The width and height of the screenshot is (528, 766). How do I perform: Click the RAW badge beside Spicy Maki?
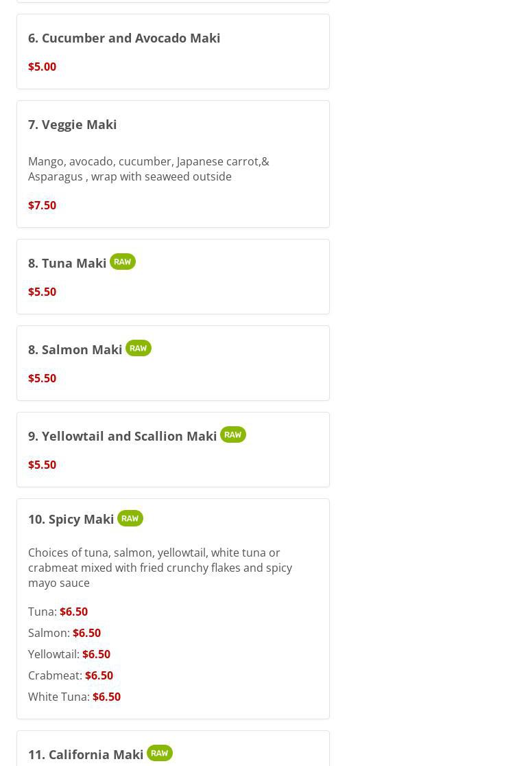click(x=130, y=518)
